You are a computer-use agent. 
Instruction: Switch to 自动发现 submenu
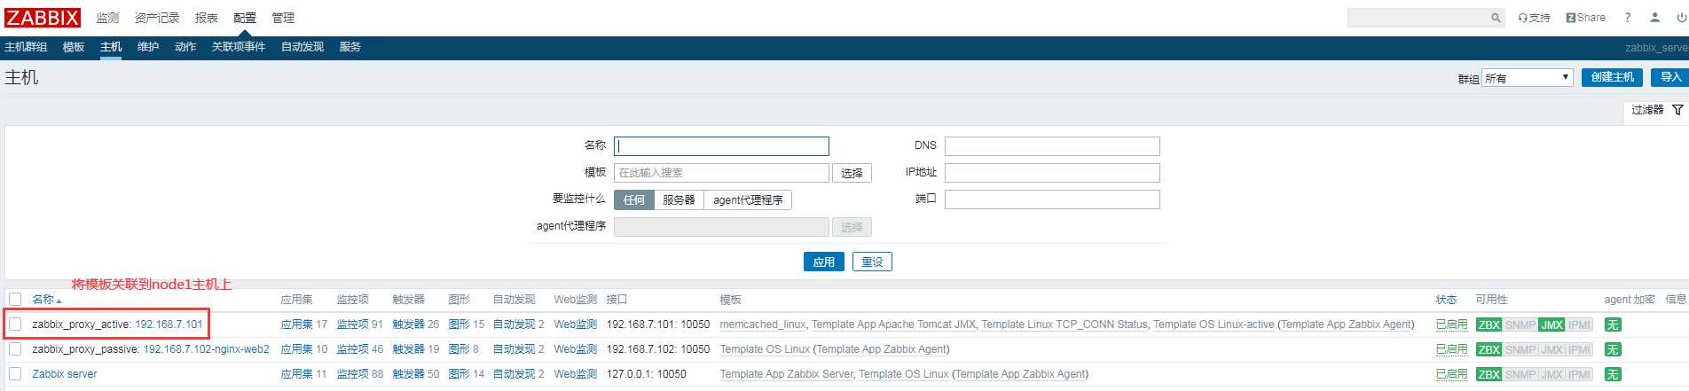(x=302, y=47)
